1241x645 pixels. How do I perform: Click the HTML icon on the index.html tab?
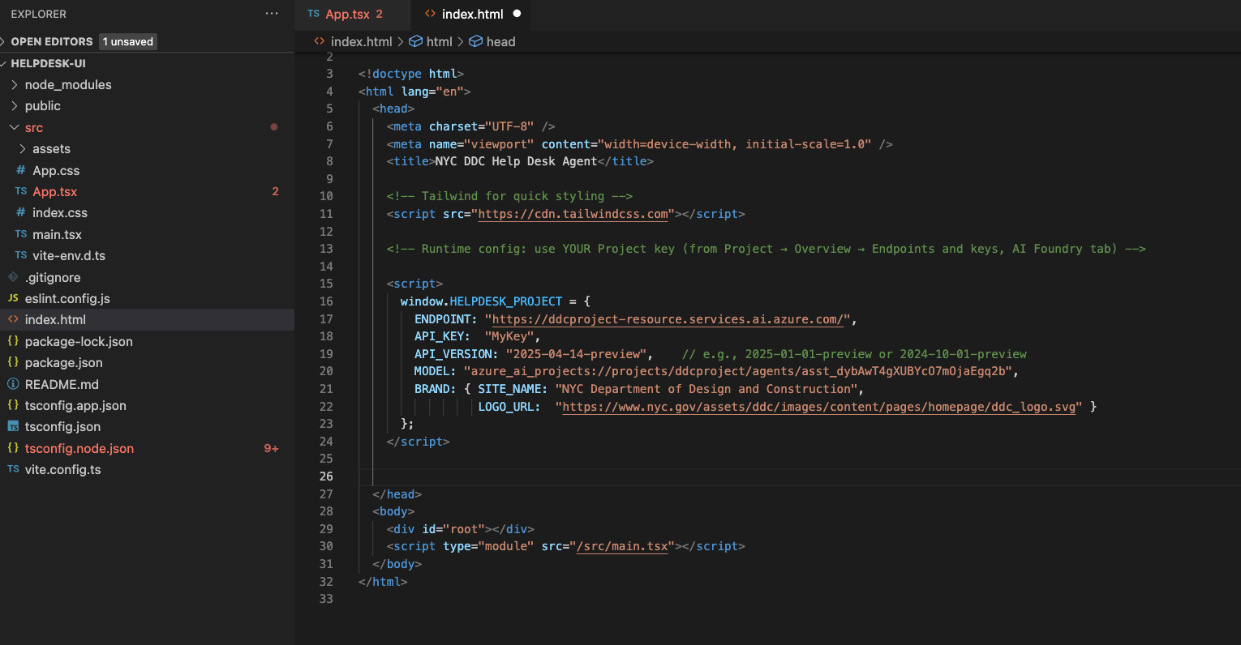point(431,14)
